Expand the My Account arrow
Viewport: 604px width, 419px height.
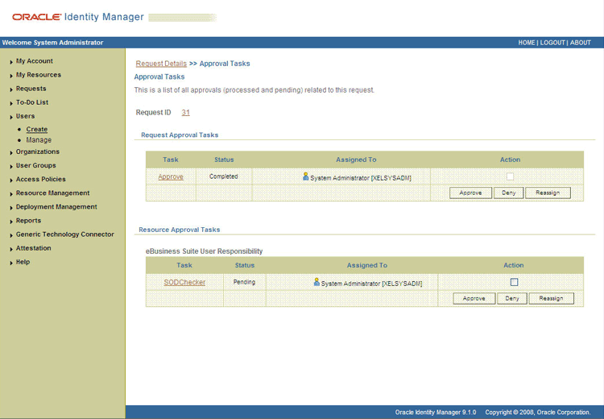11,62
